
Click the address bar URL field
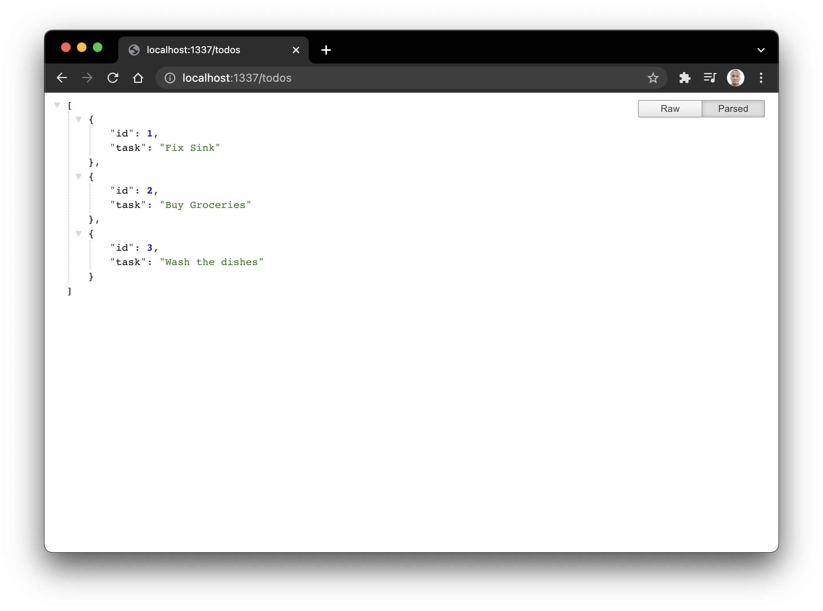[x=397, y=78]
